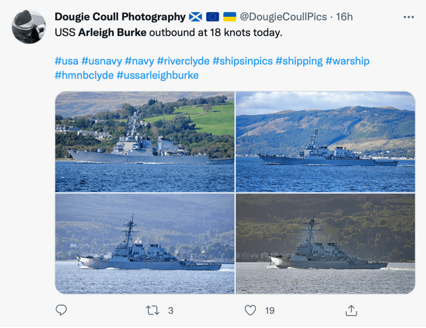
Task: Open the #shipsinpics hashtag
Action: pos(243,61)
